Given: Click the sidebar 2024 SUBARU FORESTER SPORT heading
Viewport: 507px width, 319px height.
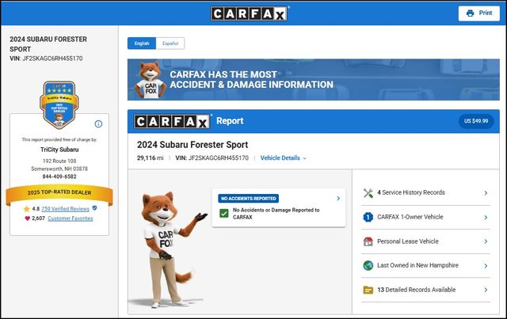Looking at the screenshot, I should point(48,44).
